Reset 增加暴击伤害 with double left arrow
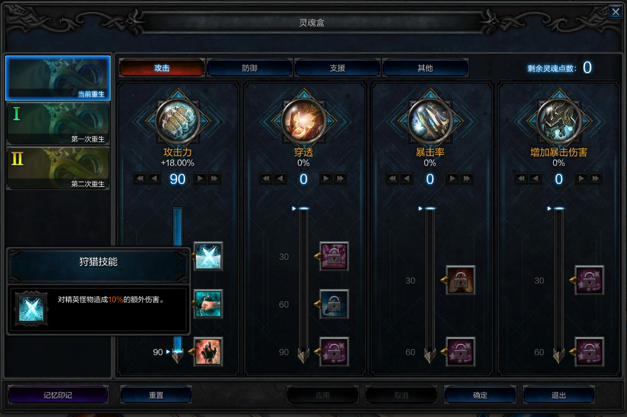627x417 pixels. pos(521,179)
